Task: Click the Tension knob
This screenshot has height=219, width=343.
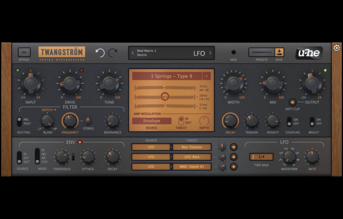Action: [x=252, y=121]
